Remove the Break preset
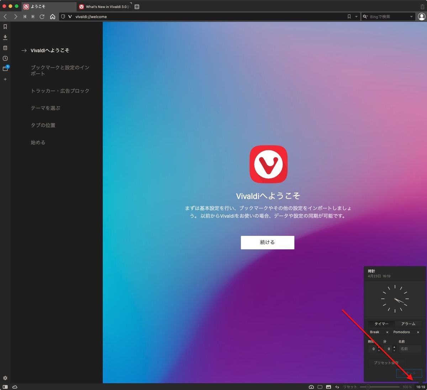This screenshot has height=390, width=427. point(387,332)
